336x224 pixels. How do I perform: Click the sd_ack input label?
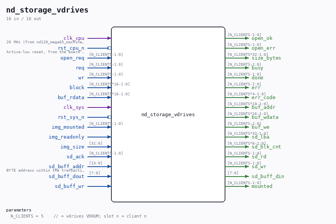coord(75,156)
